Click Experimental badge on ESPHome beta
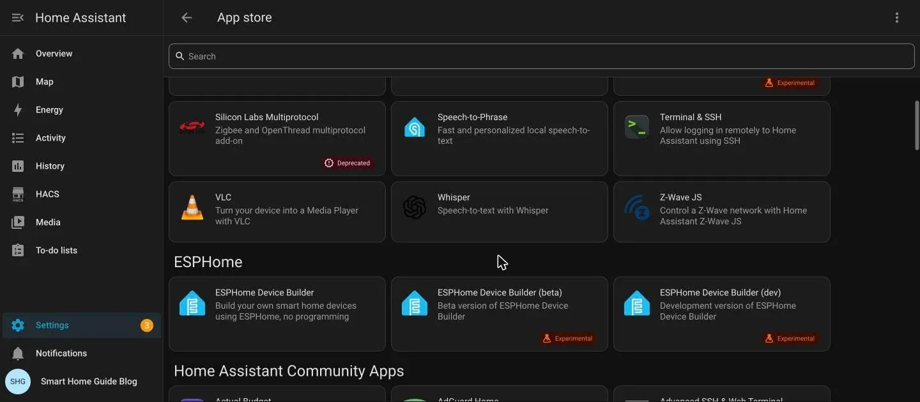 pyautogui.click(x=567, y=339)
